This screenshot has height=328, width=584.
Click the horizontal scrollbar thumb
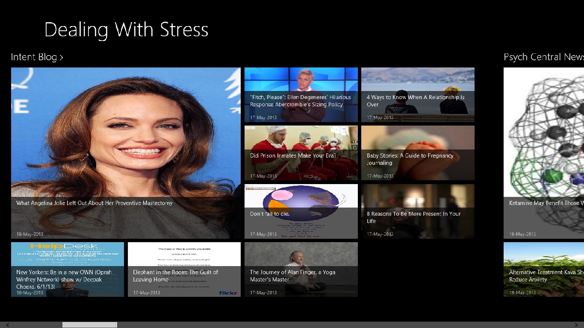click(90, 325)
